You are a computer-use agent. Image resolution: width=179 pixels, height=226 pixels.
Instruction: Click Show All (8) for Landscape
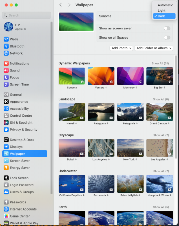(161, 99)
